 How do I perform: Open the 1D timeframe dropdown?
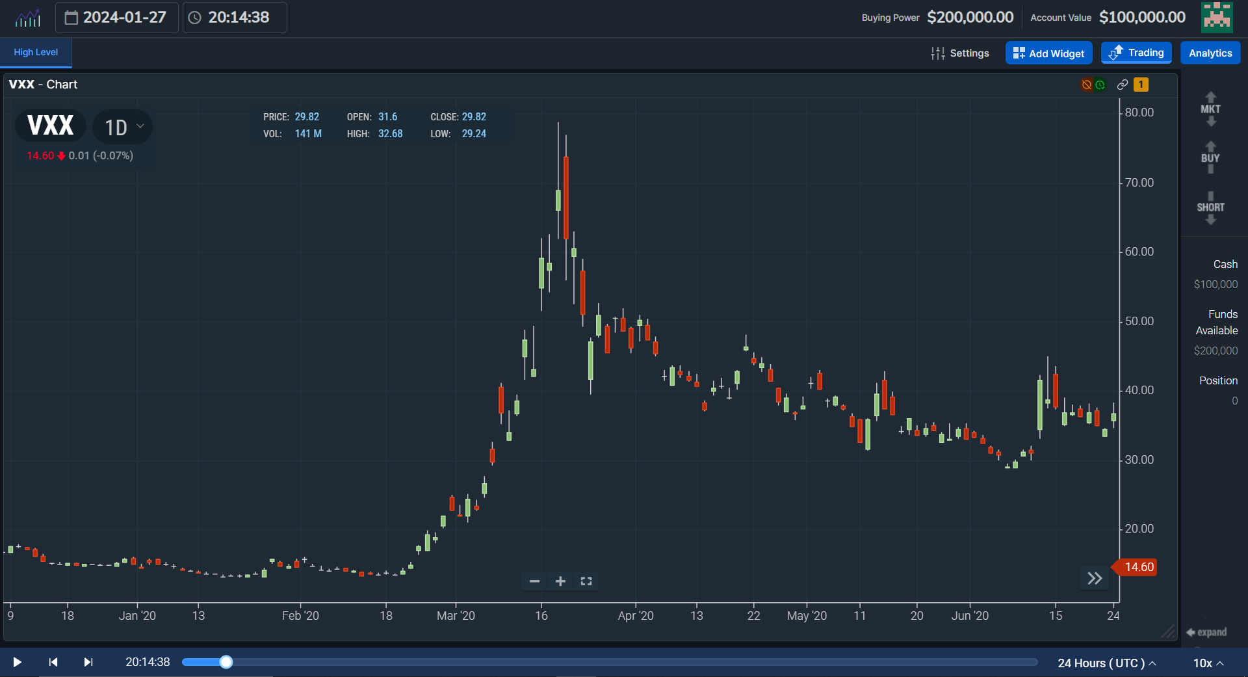123,127
